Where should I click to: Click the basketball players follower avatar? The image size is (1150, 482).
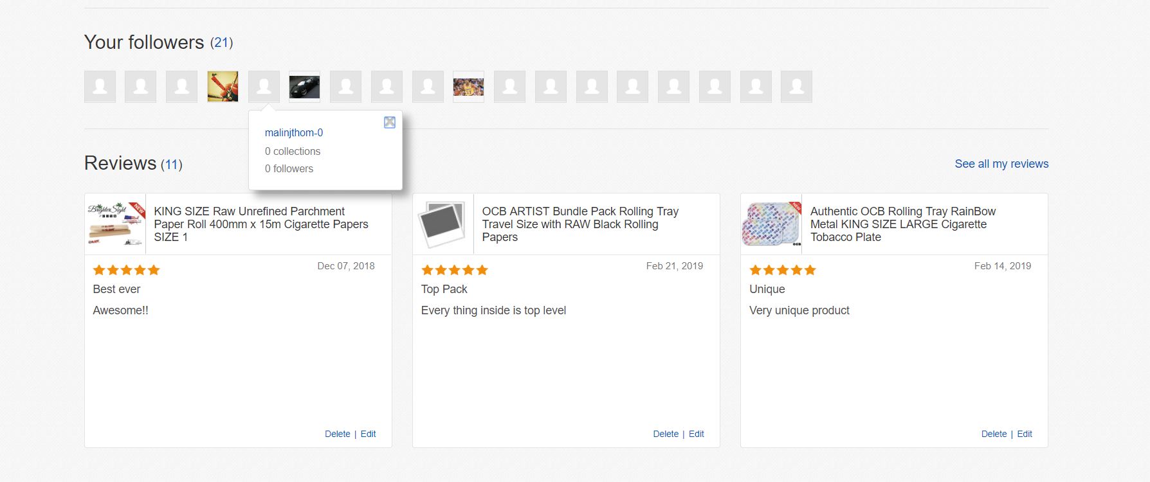[x=468, y=87]
